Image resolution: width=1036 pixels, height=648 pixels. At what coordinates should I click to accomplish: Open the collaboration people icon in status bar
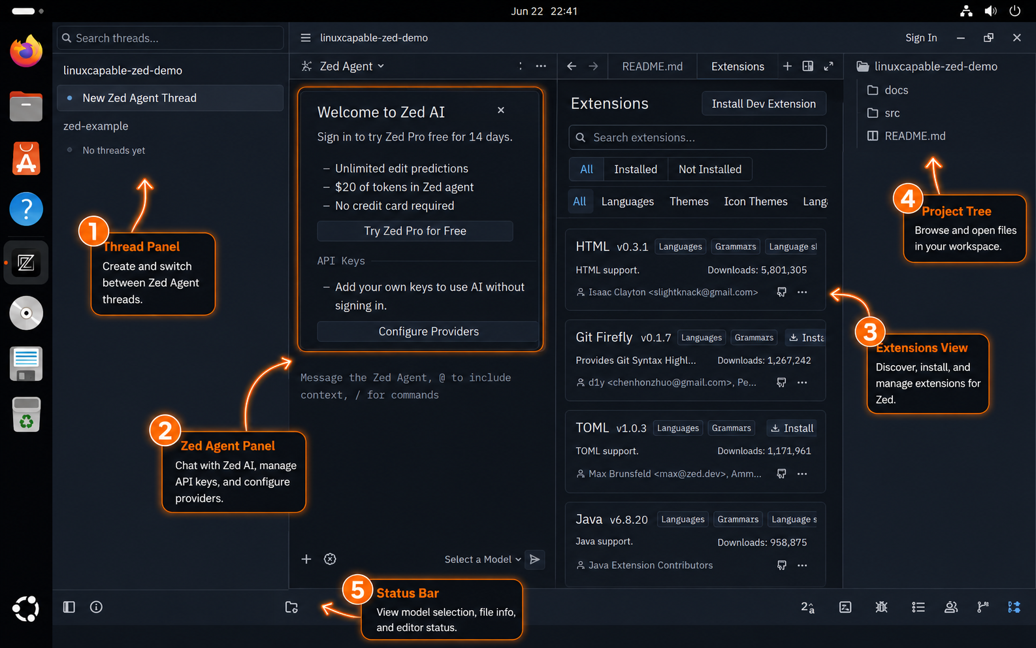pos(951,607)
